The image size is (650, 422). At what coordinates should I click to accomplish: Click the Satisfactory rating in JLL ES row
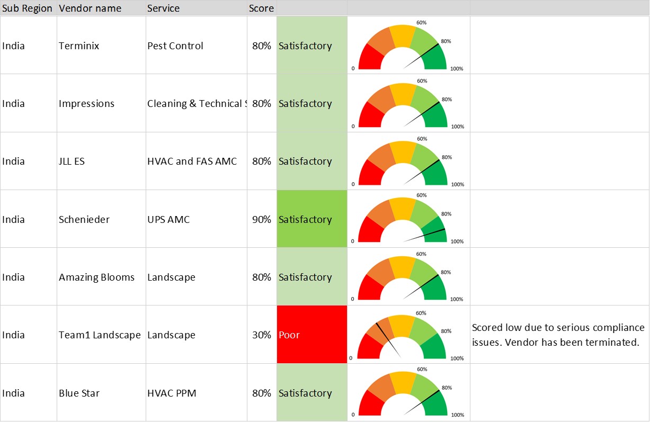pos(311,161)
